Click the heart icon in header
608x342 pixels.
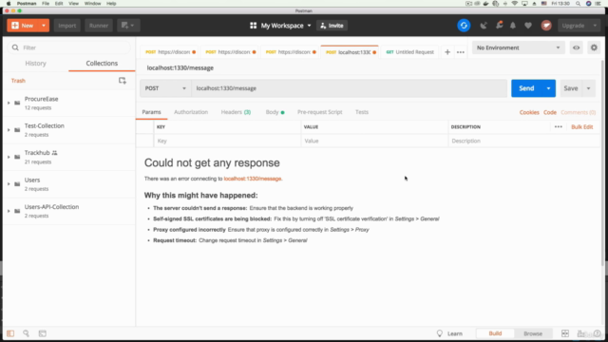coord(528,26)
